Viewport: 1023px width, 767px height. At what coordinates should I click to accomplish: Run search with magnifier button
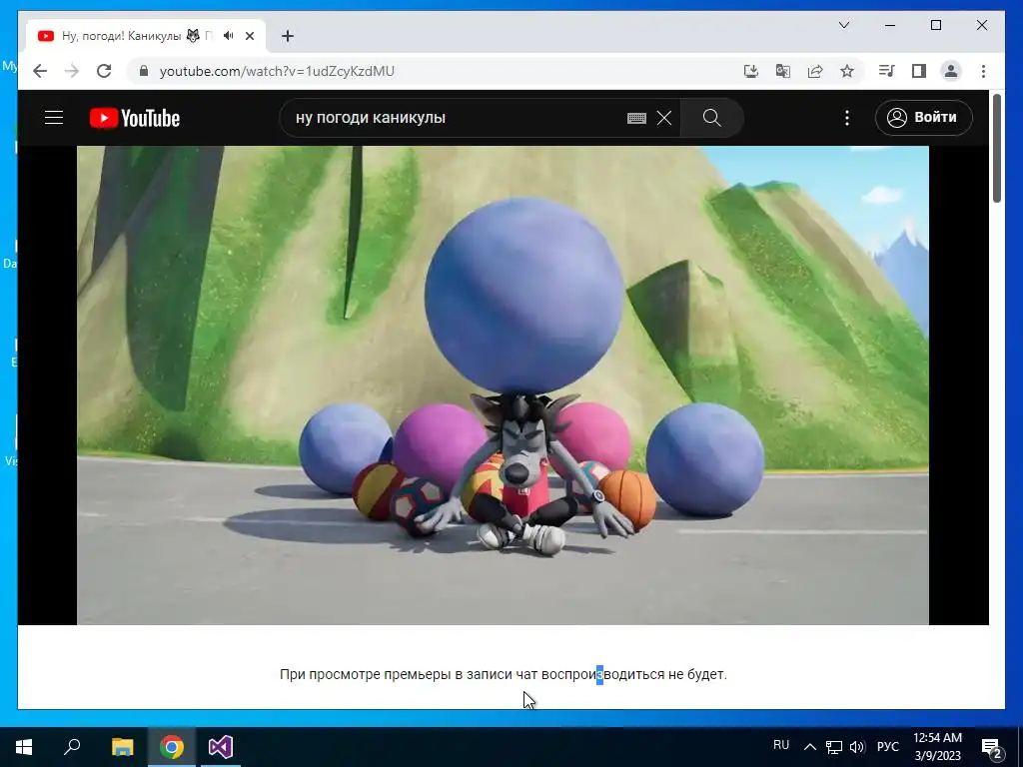(711, 118)
